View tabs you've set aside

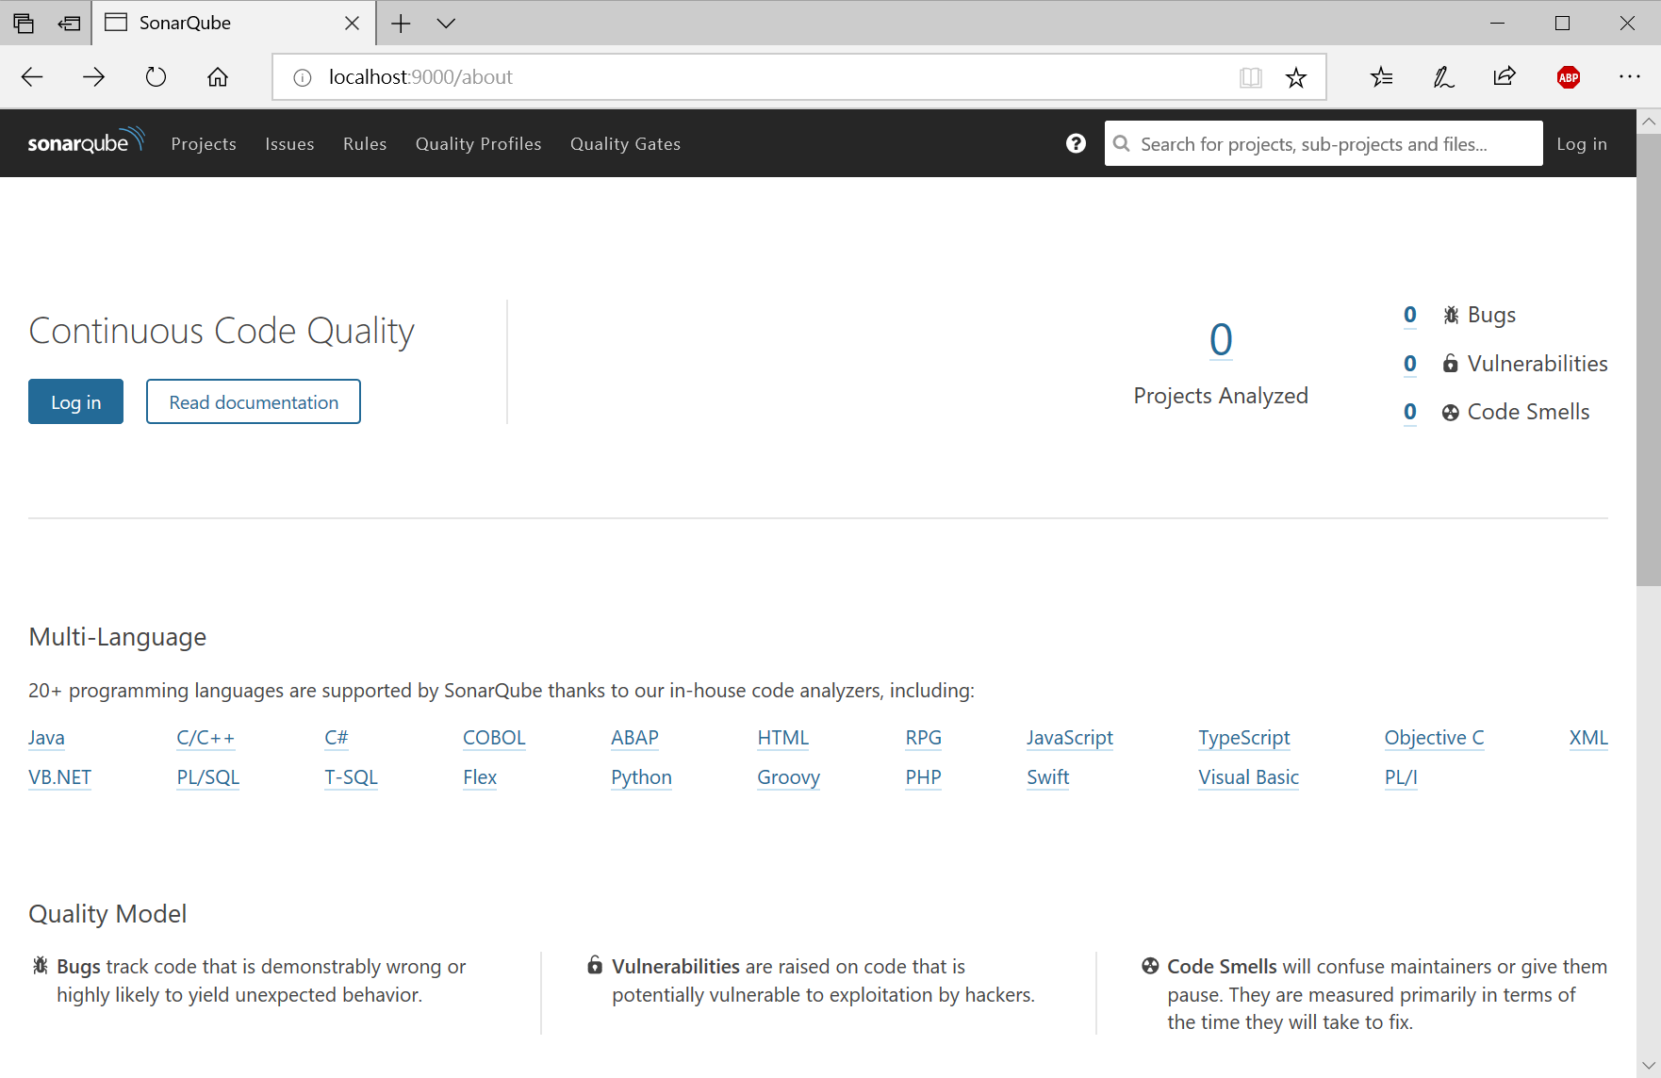pos(24,24)
